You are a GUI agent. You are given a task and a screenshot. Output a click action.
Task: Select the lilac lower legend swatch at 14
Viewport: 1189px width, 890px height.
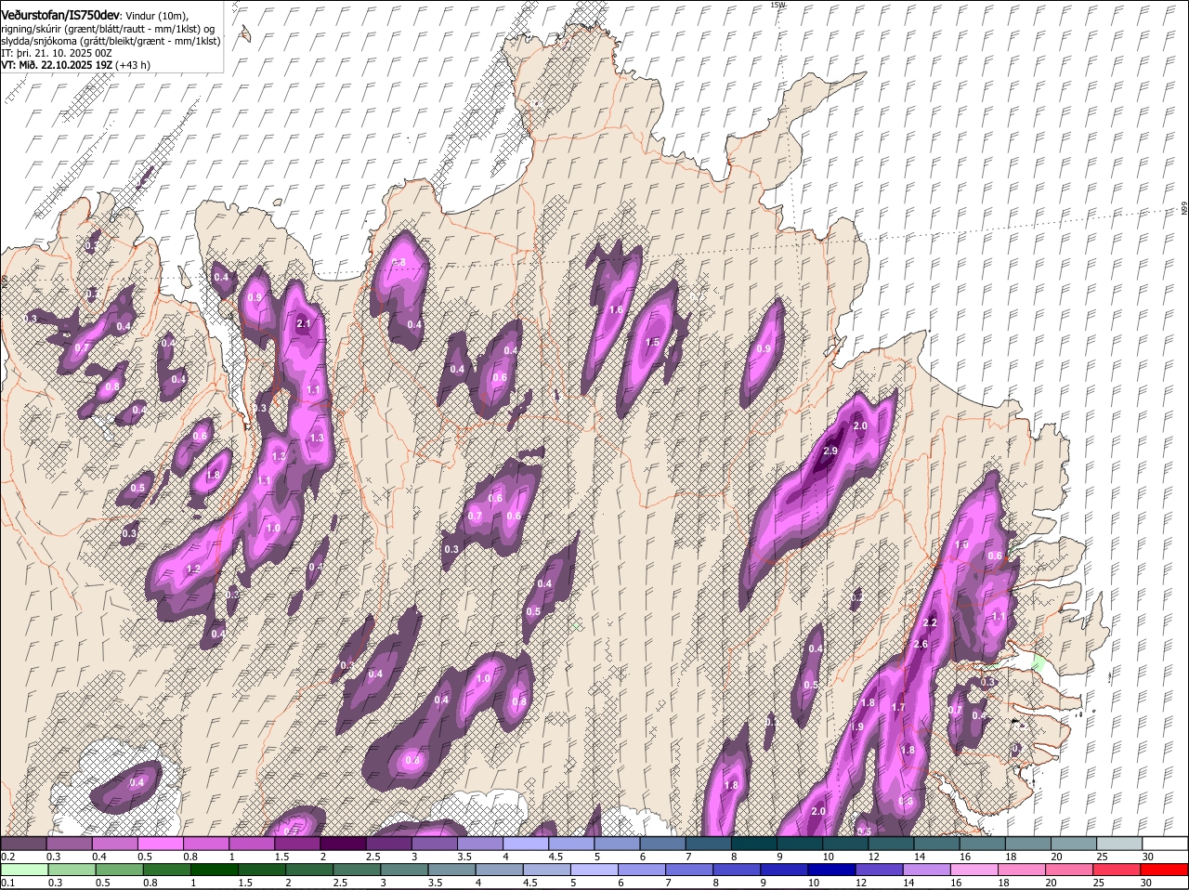[x=927, y=870]
